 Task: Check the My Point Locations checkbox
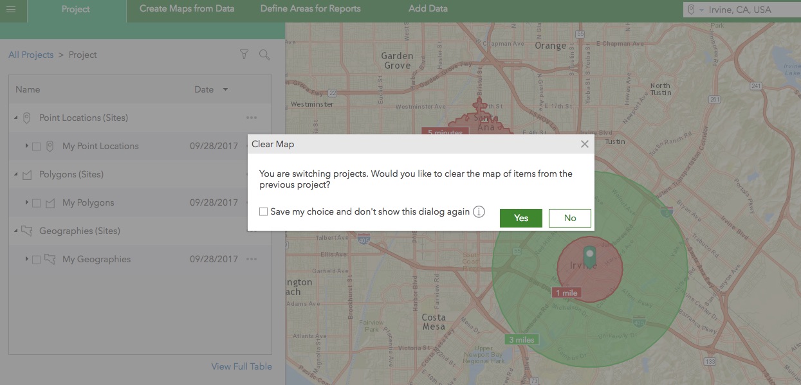(x=37, y=147)
